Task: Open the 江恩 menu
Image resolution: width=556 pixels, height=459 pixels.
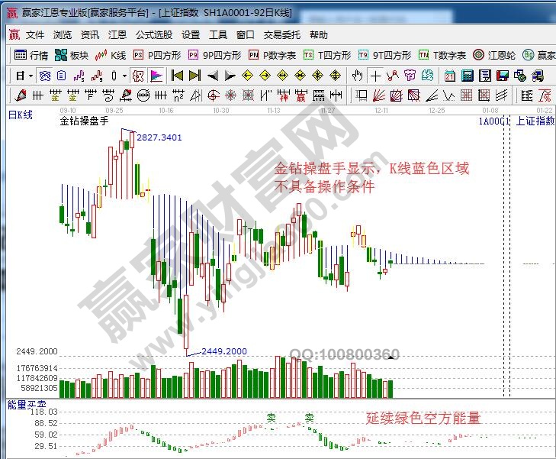Action: click(x=117, y=35)
